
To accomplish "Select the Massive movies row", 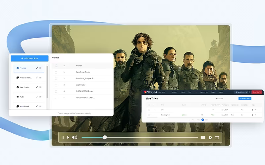I will pyautogui.click(x=28, y=78).
